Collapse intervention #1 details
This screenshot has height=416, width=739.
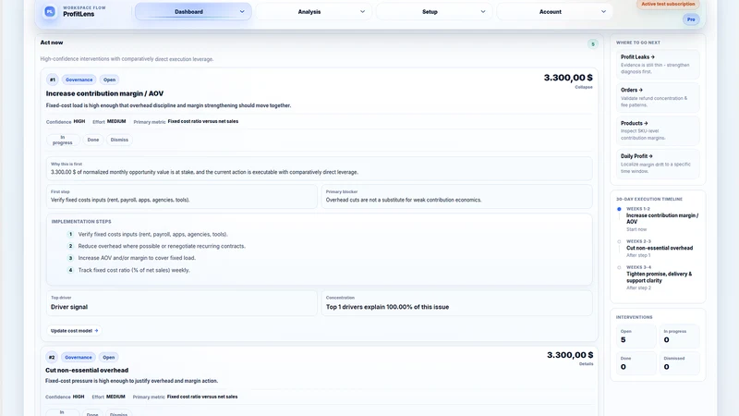584,87
